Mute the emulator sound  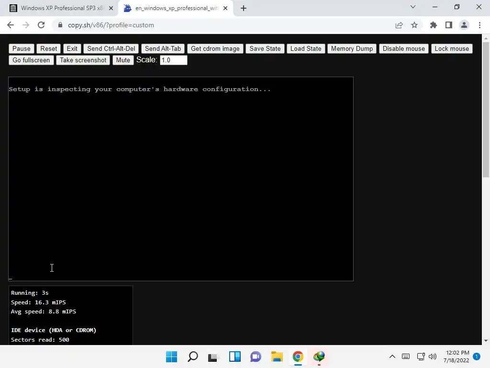tap(123, 60)
